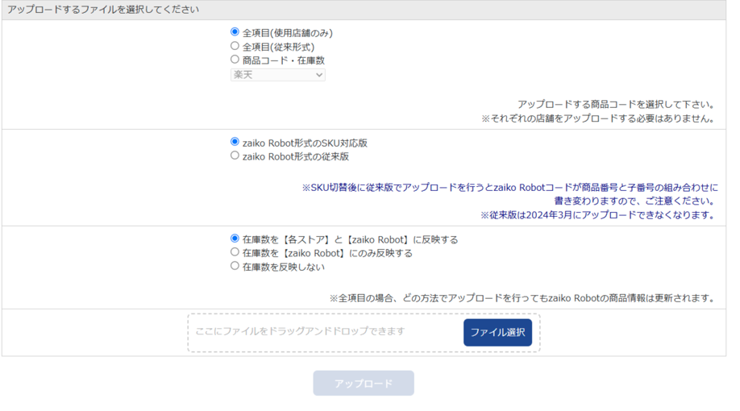Viewport: 740px width, 411px height.
Task: Select 商品コード・在庫数 radio button
Action: 235,60
